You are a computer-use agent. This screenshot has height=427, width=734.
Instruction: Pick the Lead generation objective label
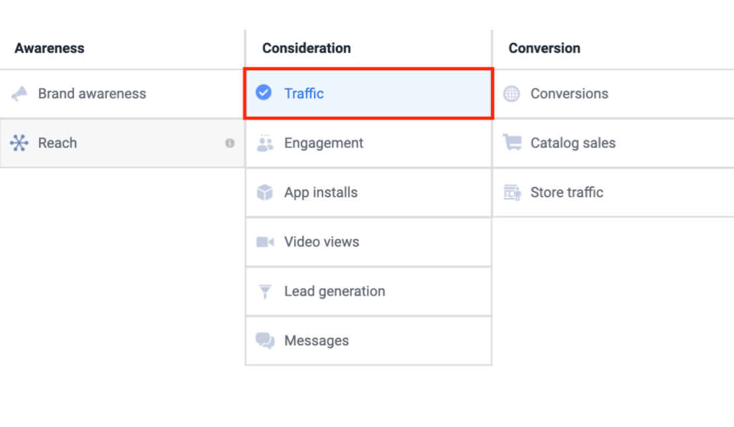point(335,291)
